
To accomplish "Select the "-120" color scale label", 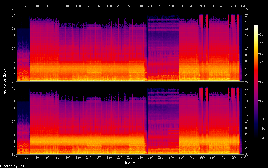I will (262, 138).
